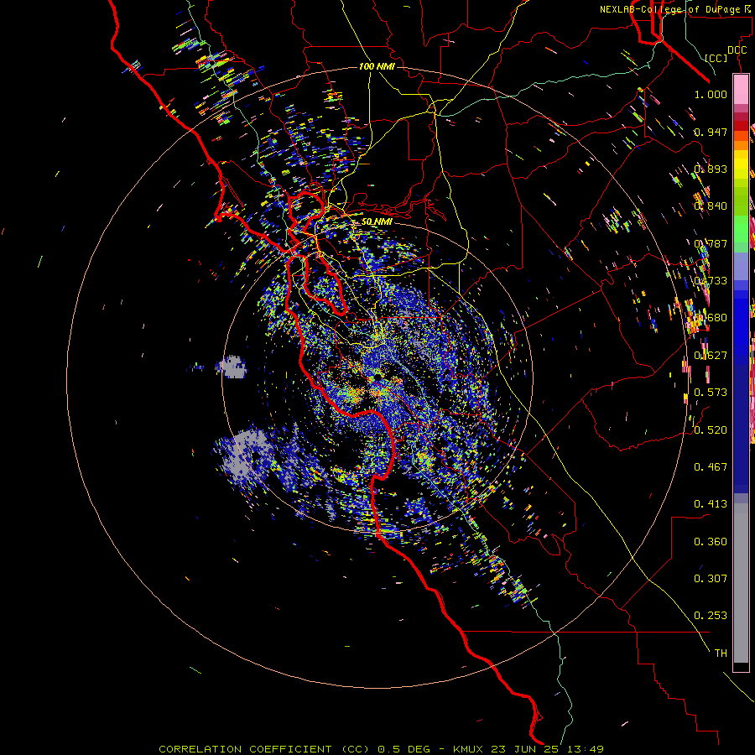Click the 0.733 scale value

[711, 280]
